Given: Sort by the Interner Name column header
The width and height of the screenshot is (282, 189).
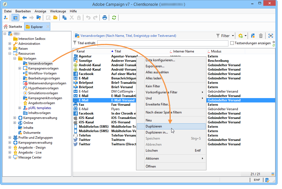Looking at the screenshot, I should click(188, 51).
